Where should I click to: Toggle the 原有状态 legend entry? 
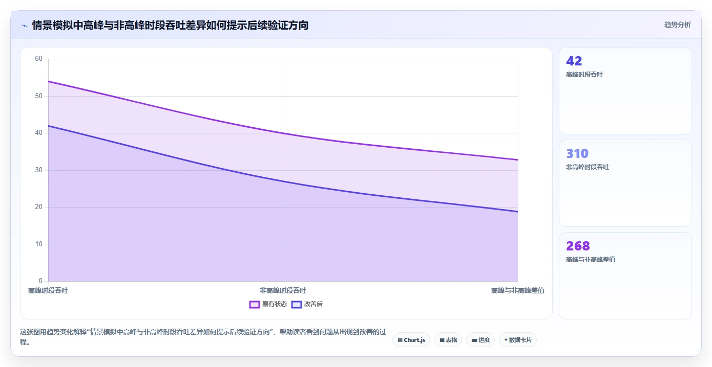(x=268, y=304)
